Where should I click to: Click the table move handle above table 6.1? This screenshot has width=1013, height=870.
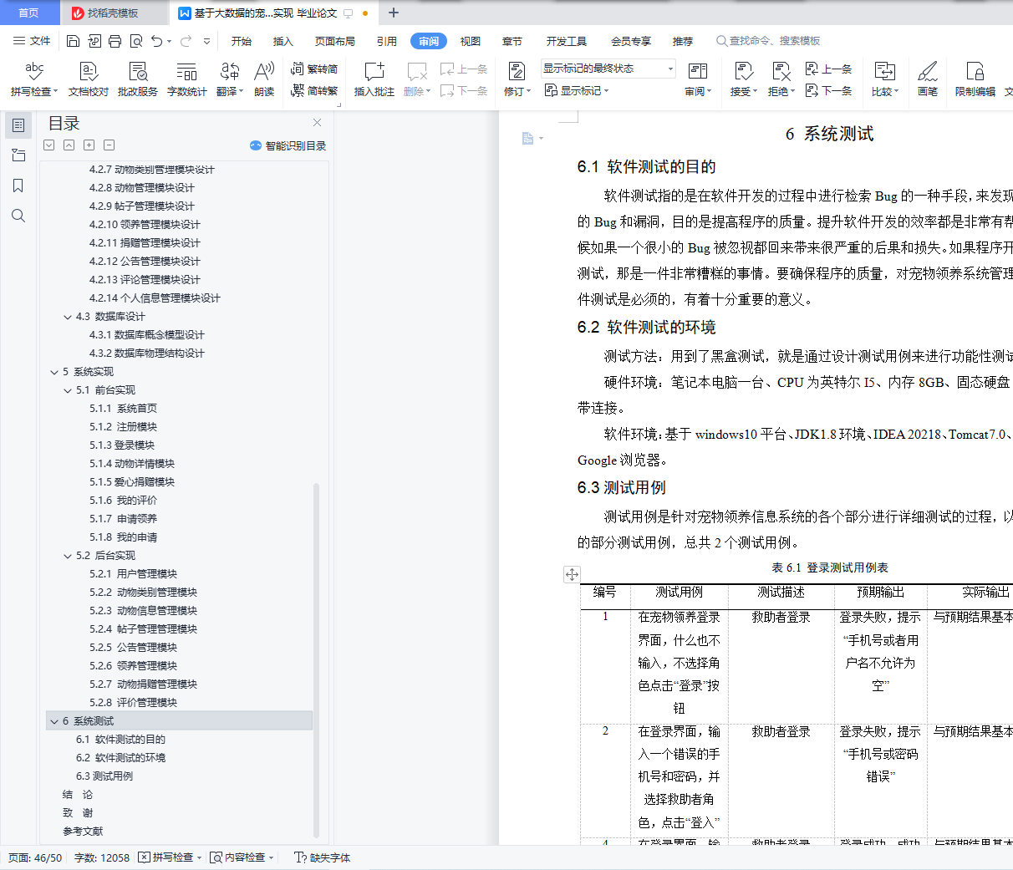(572, 574)
